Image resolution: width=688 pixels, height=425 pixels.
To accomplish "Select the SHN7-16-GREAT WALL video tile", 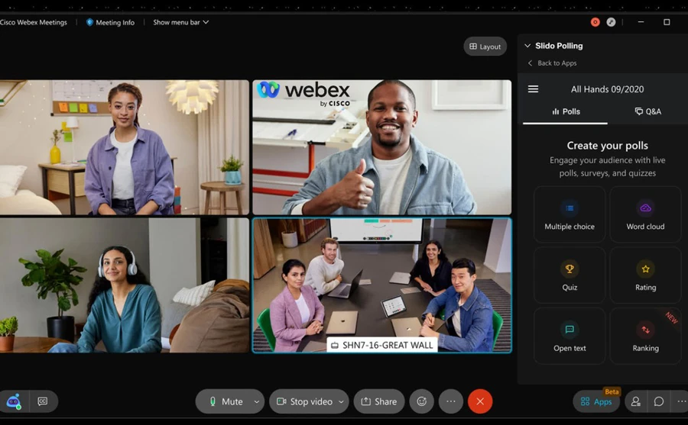I will [381, 285].
